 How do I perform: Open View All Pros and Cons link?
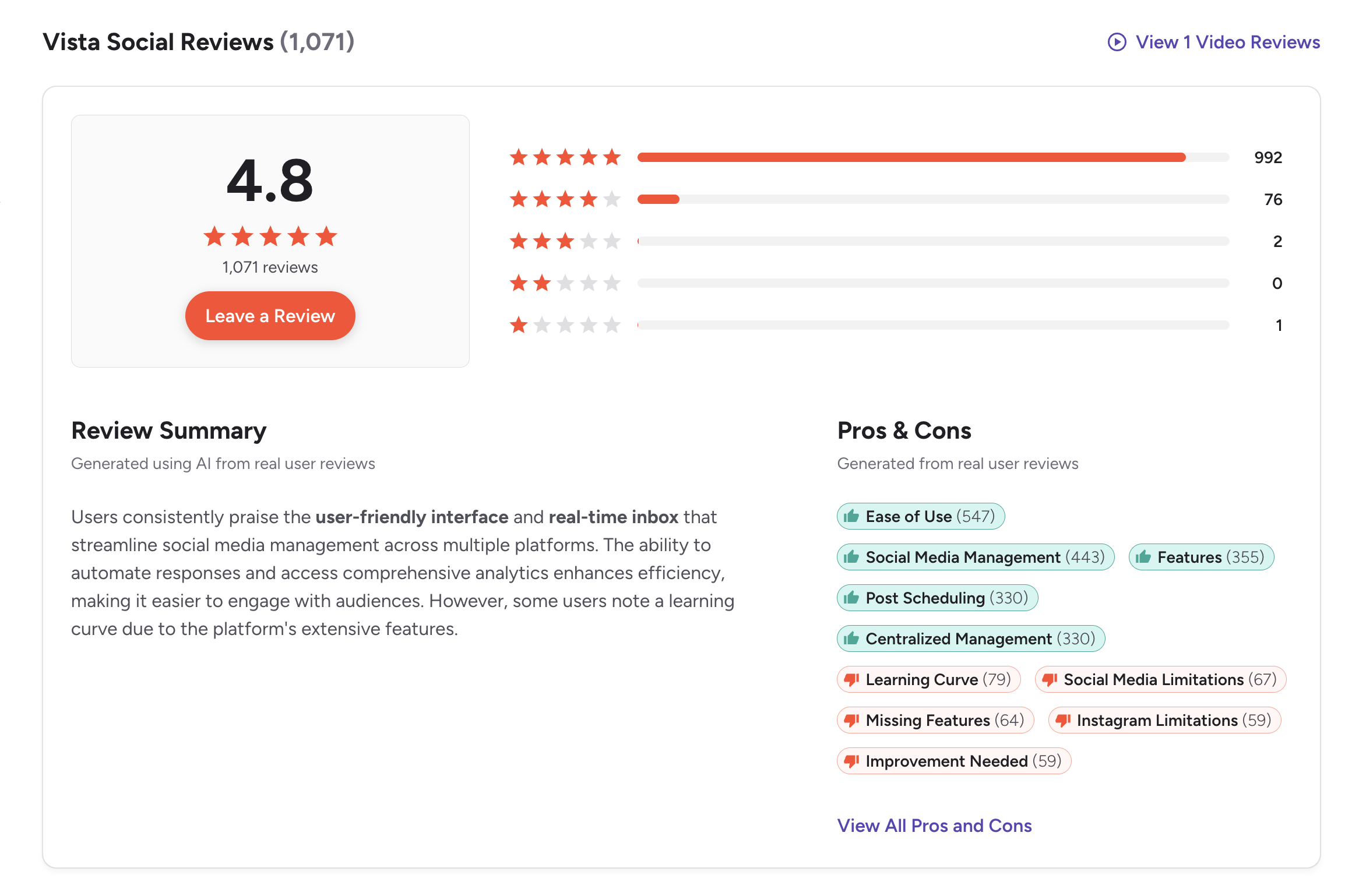coord(934,825)
